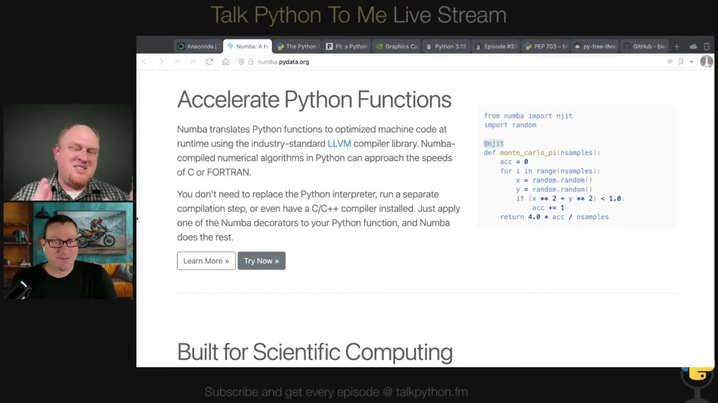Click the Learn More » button
Screen dimensions: 718x403
tap(206, 261)
